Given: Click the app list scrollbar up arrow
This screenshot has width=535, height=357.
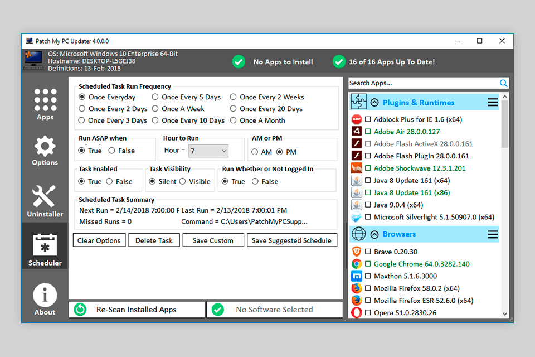Looking at the screenshot, I should tap(505, 97).
